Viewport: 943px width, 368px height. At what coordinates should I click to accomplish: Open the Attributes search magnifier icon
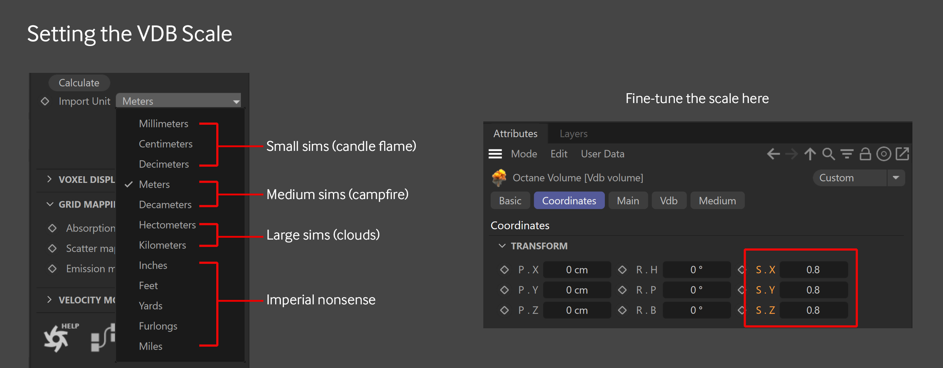pos(828,154)
